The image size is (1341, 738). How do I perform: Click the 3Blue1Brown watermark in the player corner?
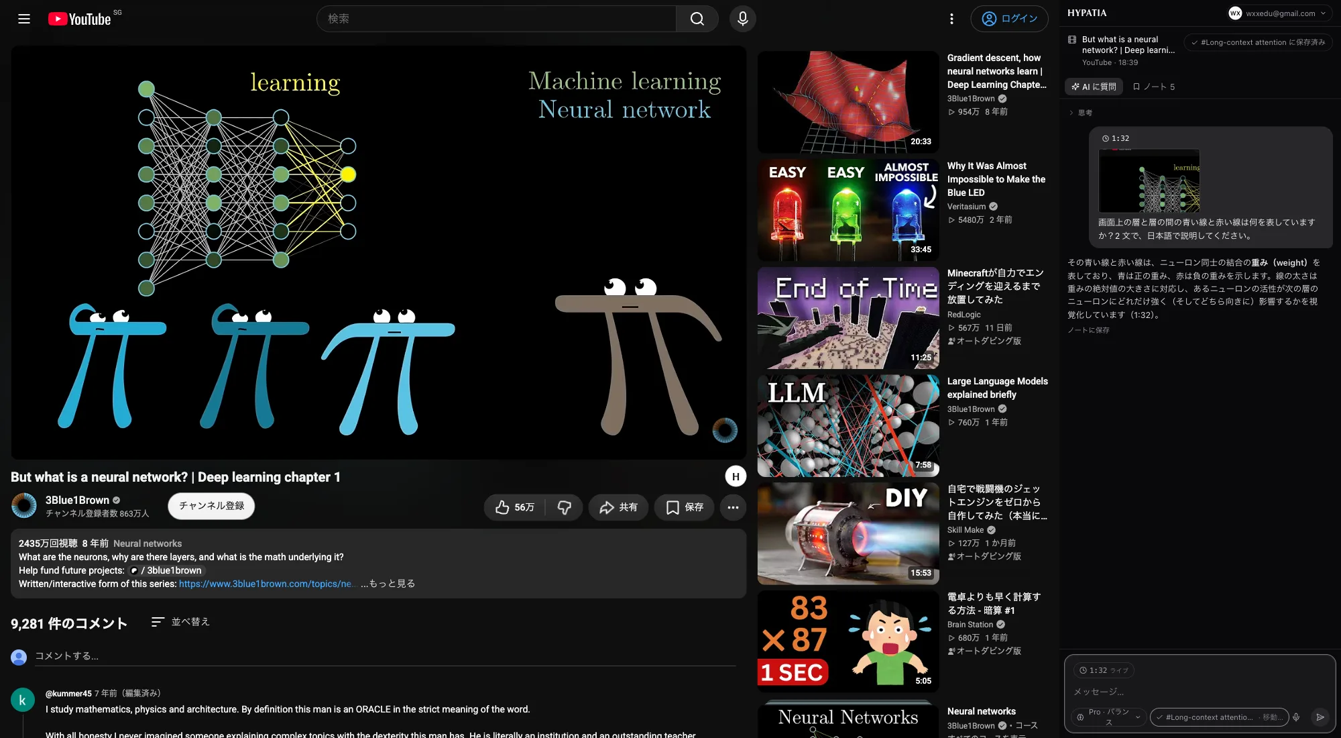pos(725,430)
